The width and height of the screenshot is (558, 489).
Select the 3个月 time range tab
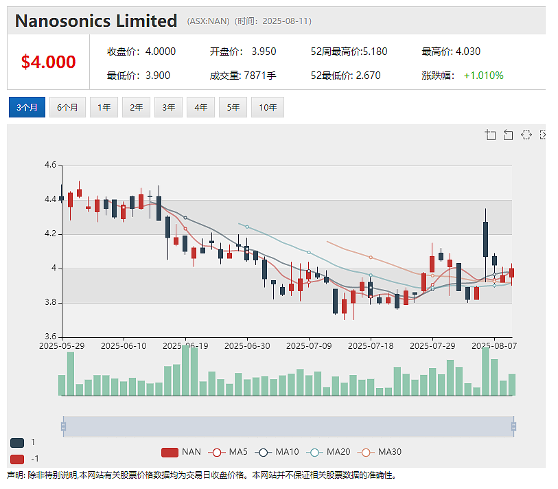pyautogui.click(x=27, y=107)
